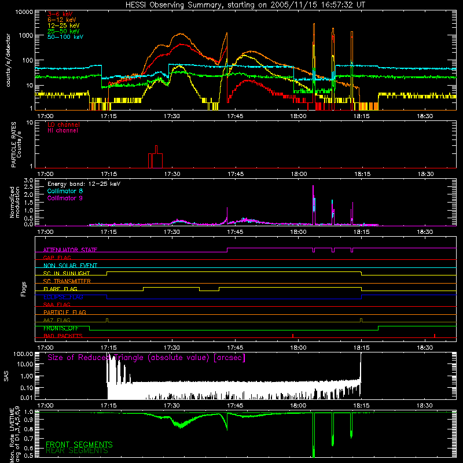Select the Collimator 8 legend entry

pos(65,191)
